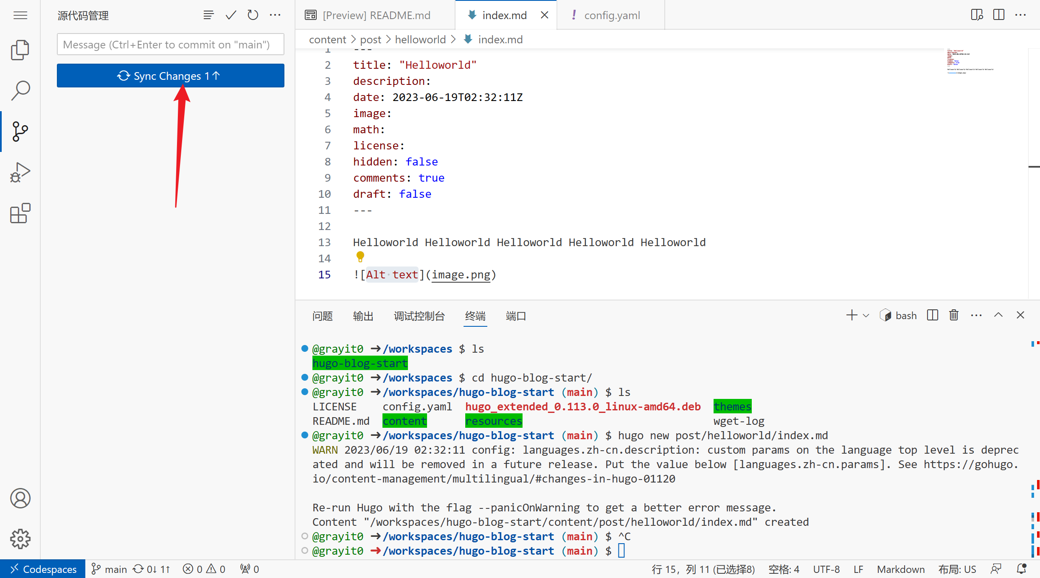Maximize panel size with up chevron
This screenshot has height=578, width=1040.
click(x=998, y=315)
